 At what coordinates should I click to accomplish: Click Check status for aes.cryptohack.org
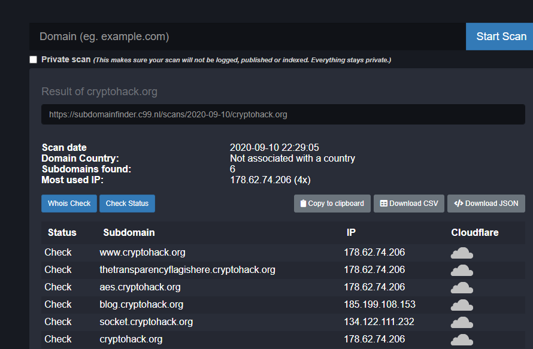(58, 287)
